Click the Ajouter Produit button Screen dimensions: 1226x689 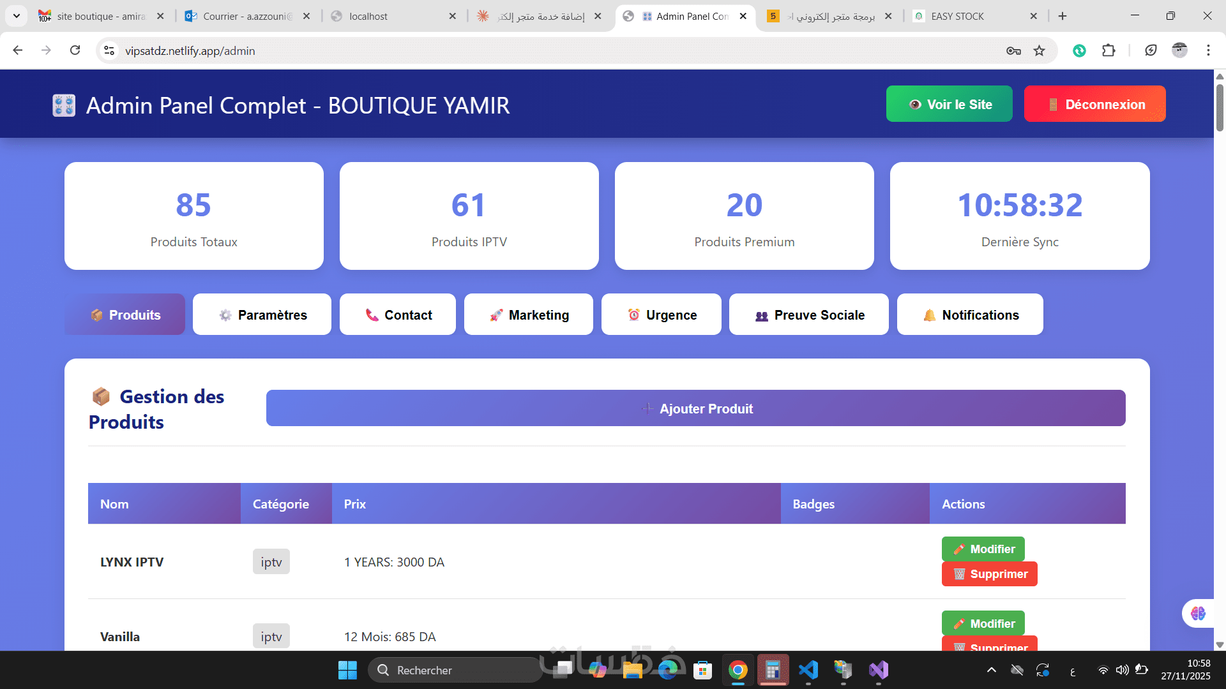695,408
